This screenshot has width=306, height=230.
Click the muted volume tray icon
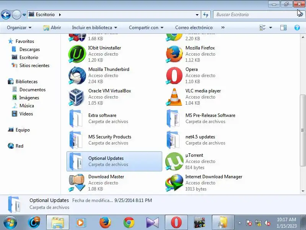pyautogui.click(x=267, y=223)
